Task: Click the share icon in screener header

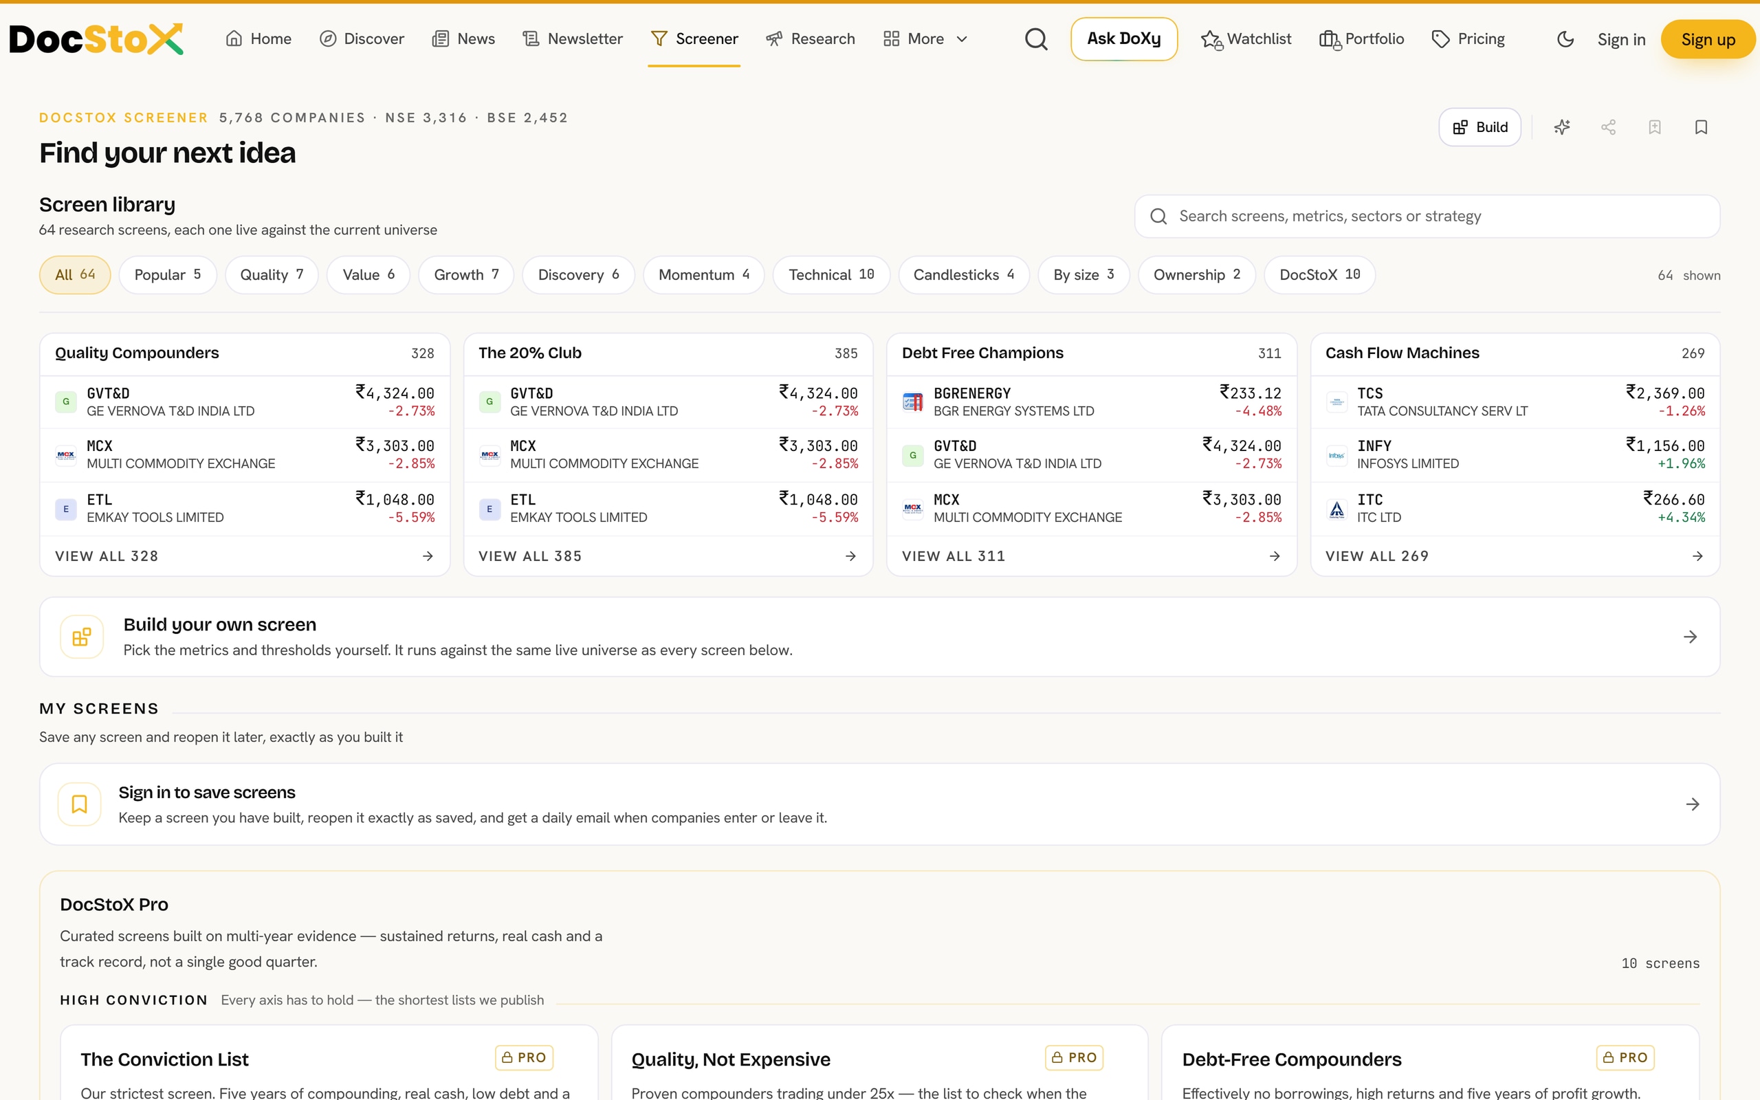Action: coord(1608,127)
